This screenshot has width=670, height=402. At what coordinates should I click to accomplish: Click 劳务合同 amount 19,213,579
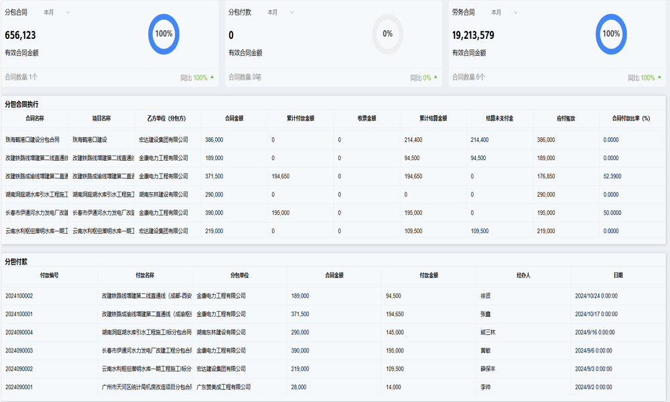tap(473, 36)
